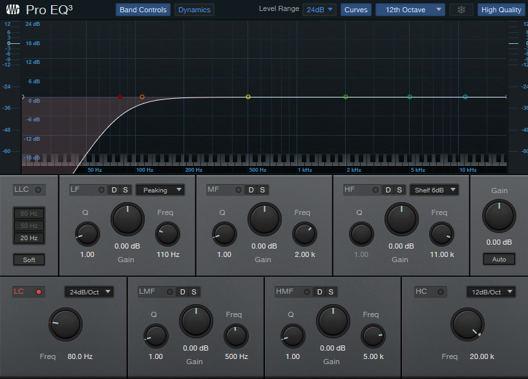
Task: Click the HMF Q knob
Action: (x=293, y=336)
